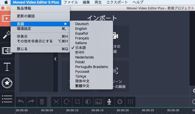Open the gear Clip settings
This screenshot has height=114, width=195.
point(120,102)
